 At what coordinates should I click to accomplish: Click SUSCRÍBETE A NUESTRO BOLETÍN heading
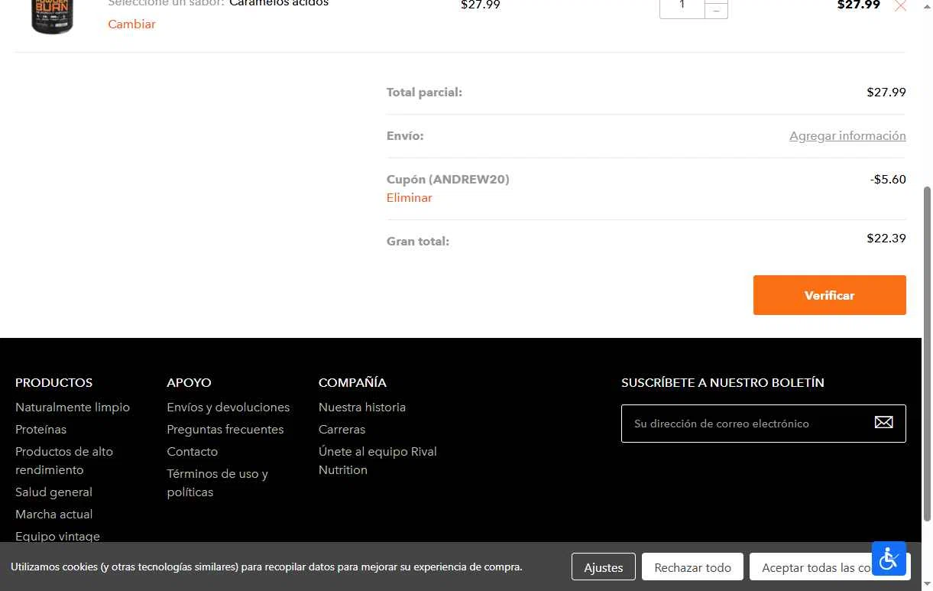point(723,383)
